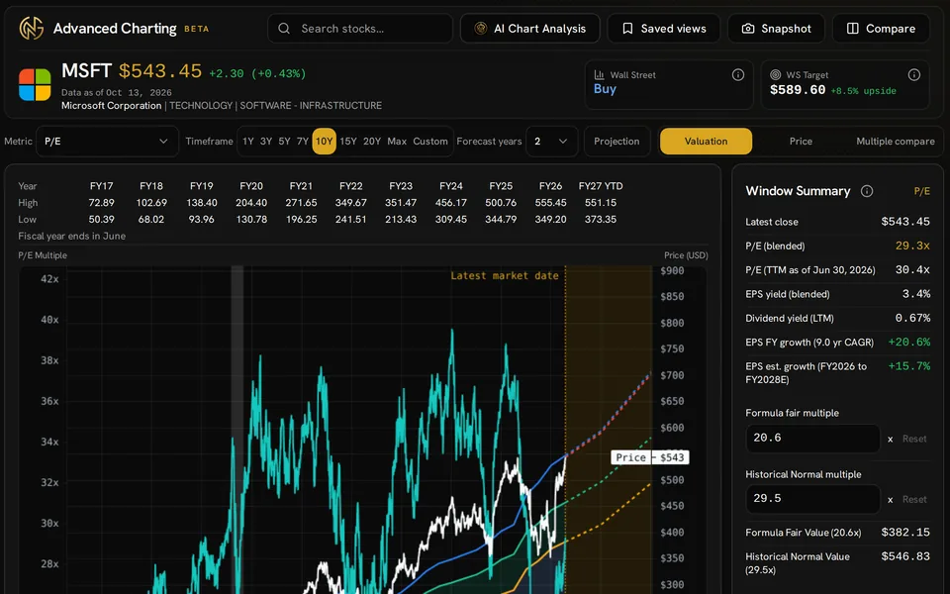Screen dimensions: 950x594
Task: Toggle the Projection button
Action: (x=617, y=142)
